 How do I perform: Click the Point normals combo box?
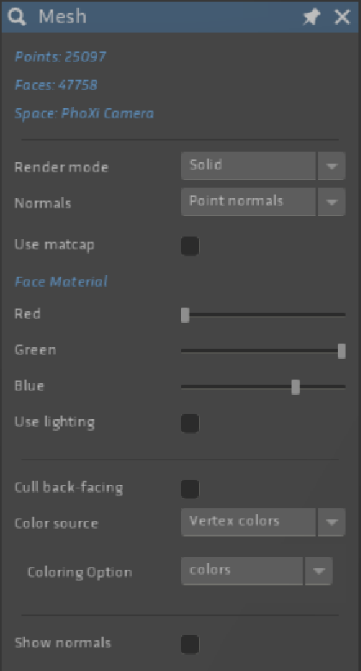pyautogui.click(x=248, y=201)
